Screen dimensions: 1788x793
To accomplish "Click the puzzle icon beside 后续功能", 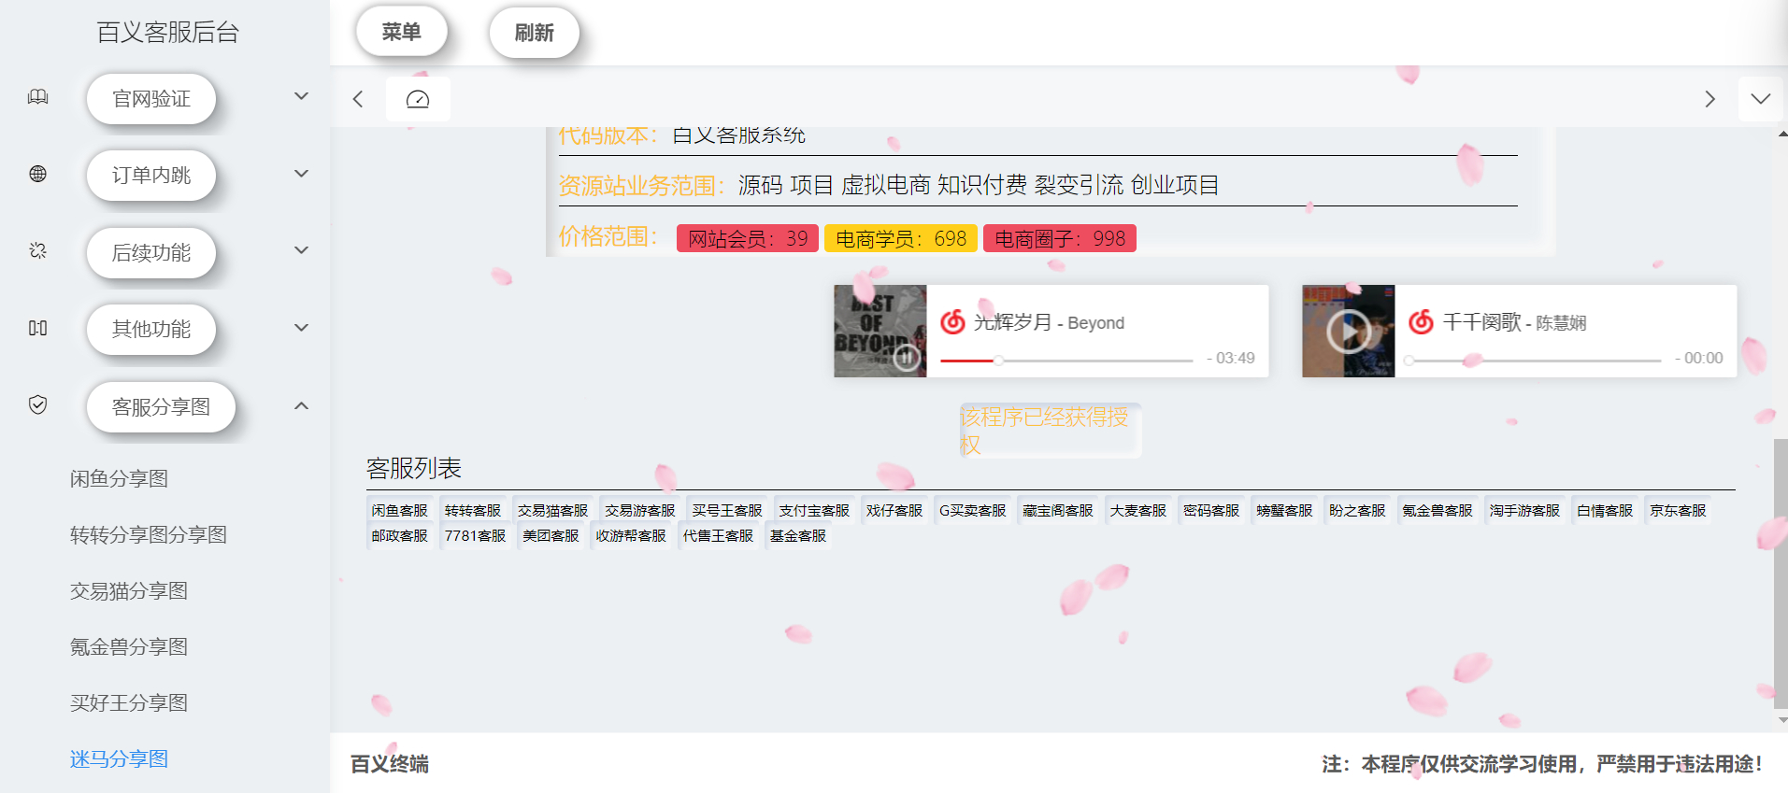I will (x=37, y=250).
